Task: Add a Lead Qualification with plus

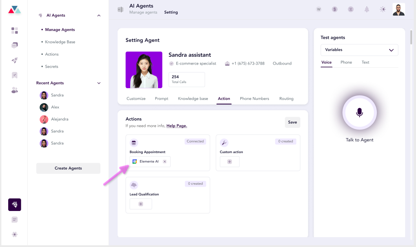Action: coord(141,204)
